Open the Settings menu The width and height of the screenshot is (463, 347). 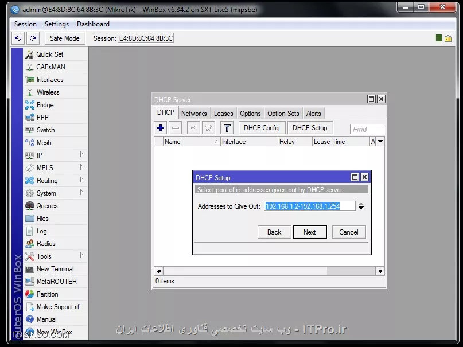[x=57, y=24]
